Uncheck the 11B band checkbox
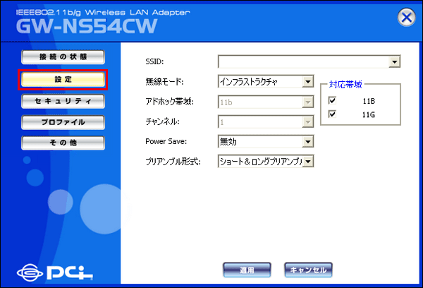 [332, 100]
